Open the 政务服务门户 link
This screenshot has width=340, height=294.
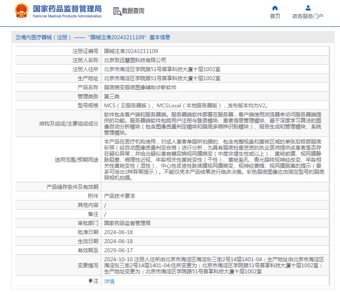pos(308,16)
